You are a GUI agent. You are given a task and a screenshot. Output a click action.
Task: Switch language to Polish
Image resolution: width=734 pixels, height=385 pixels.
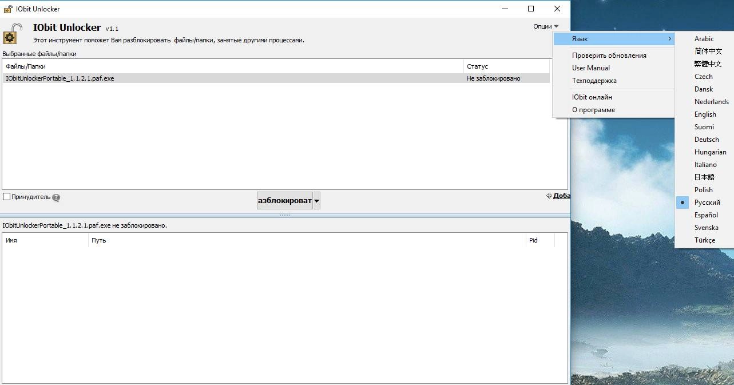point(704,190)
